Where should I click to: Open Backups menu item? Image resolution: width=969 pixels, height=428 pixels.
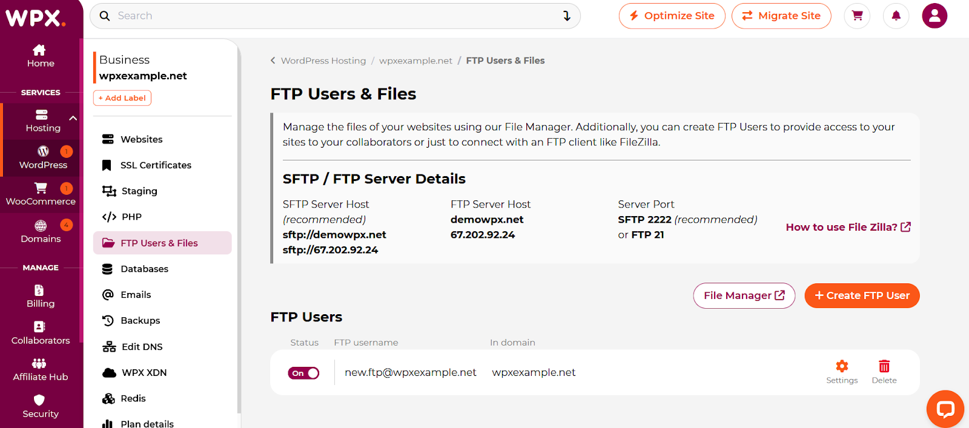click(x=162, y=321)
